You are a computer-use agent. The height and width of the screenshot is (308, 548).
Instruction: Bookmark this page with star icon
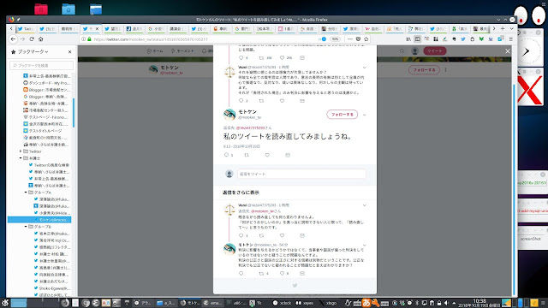coord(366,39)
